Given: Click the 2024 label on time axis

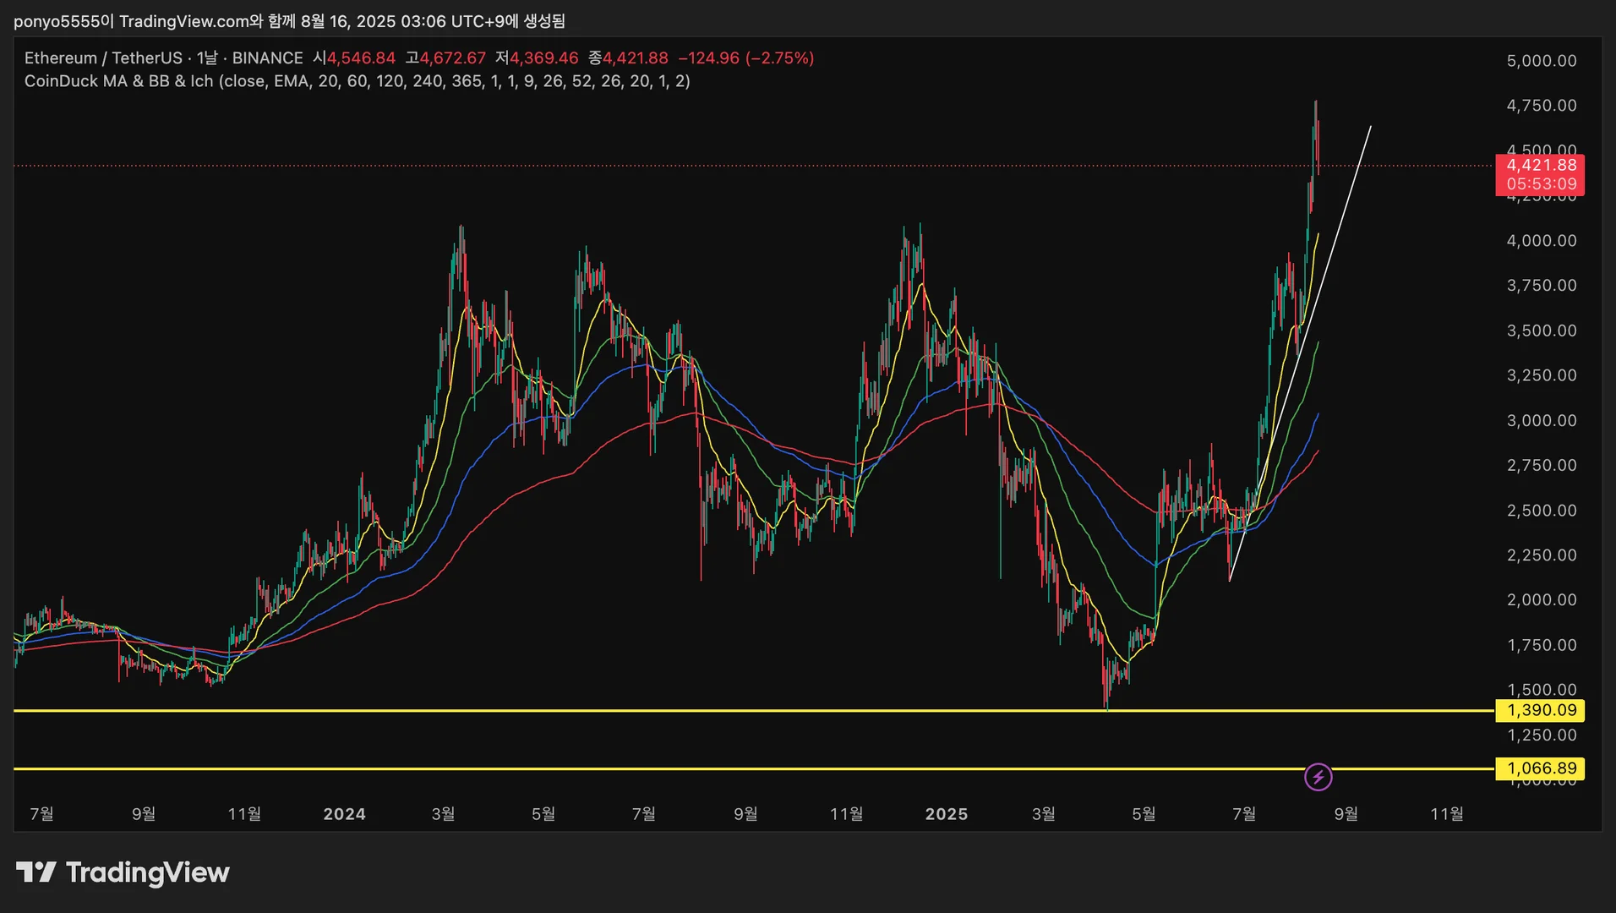Looking at the screenshot, I should click(344, 814).
